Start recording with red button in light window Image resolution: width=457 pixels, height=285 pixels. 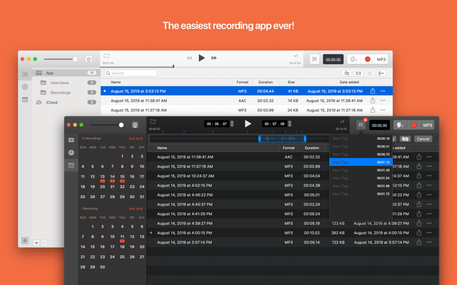[x=368, y=59]
